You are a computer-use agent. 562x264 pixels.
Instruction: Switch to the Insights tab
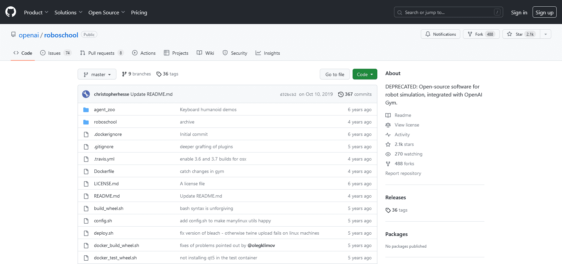coord(268,53)
